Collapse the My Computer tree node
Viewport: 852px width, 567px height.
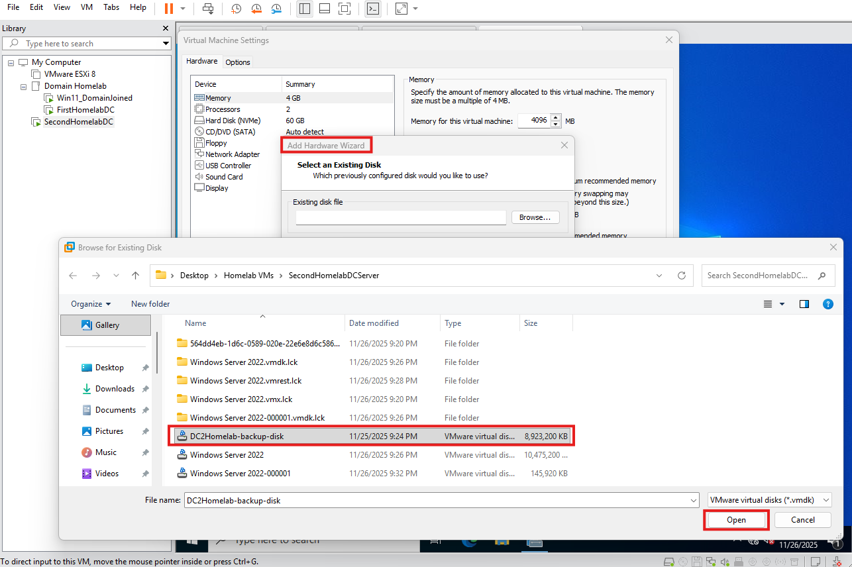tap(11, 62)
